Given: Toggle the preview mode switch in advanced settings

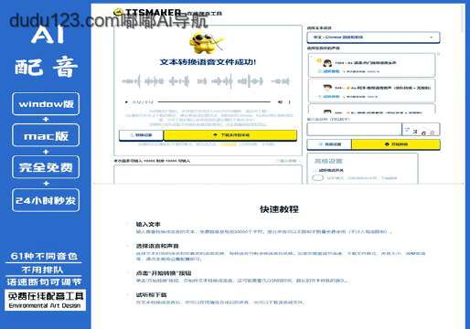Looking at the screenshot, I should tap(318, 178).
